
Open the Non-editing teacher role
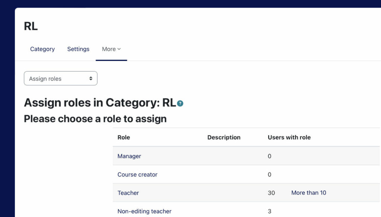(144, 211)
